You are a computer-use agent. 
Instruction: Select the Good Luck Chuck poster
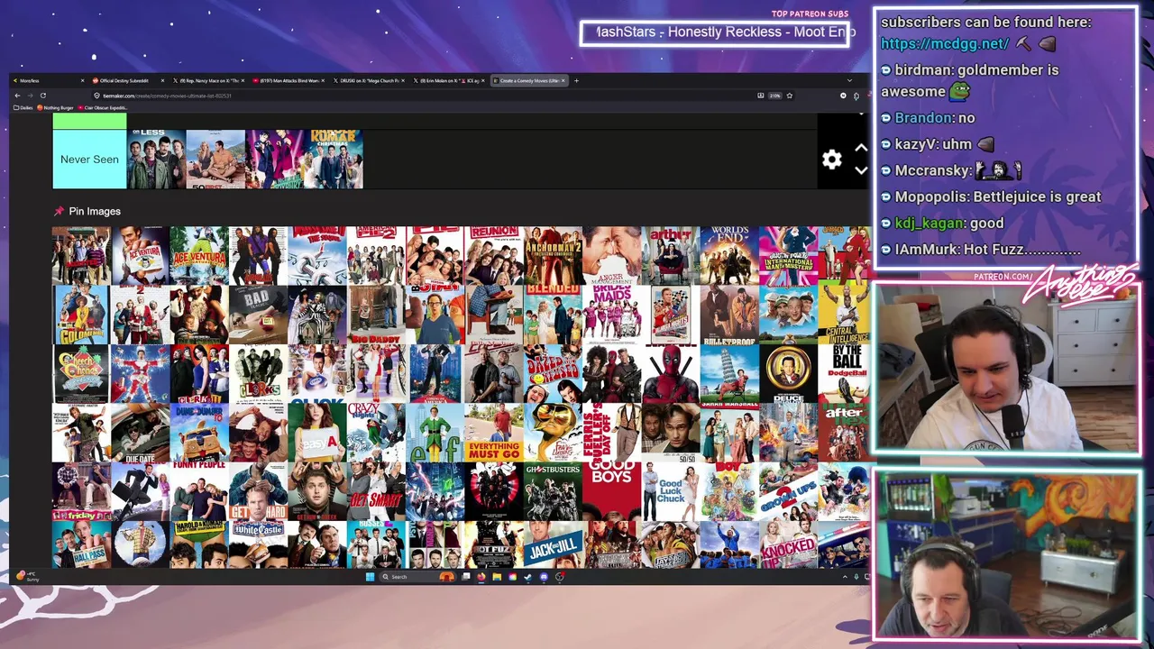coord(671,490)
